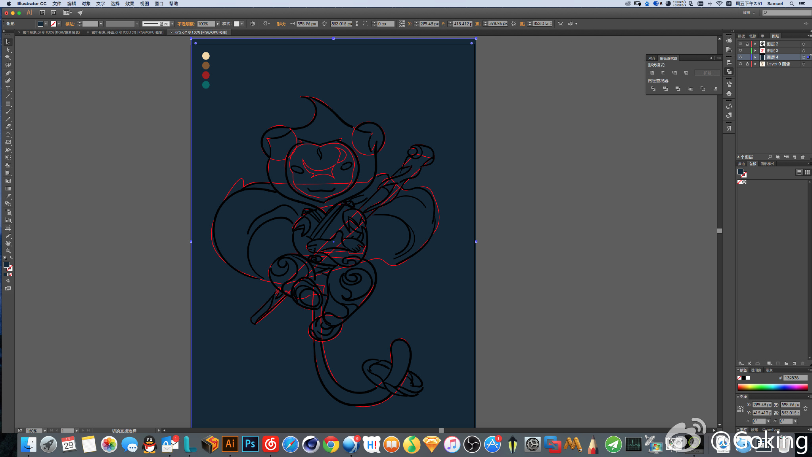The width and height of the screenshot is (812, 457).
Task: Select the Pen tool
Action: pyautogui.click(x=8, y=73)
